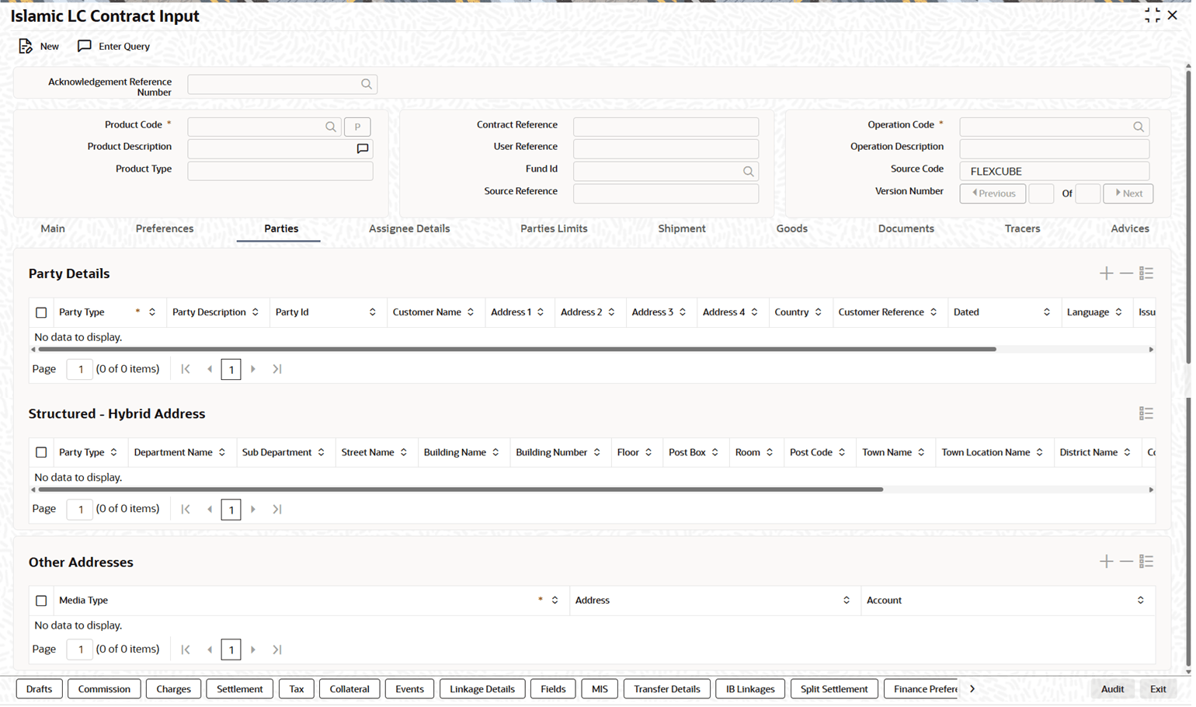Go to previous page in Party Details

tap(210, 369)
